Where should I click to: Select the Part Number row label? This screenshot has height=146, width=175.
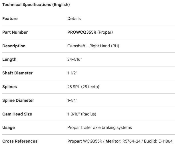click(x=15, y=32)
